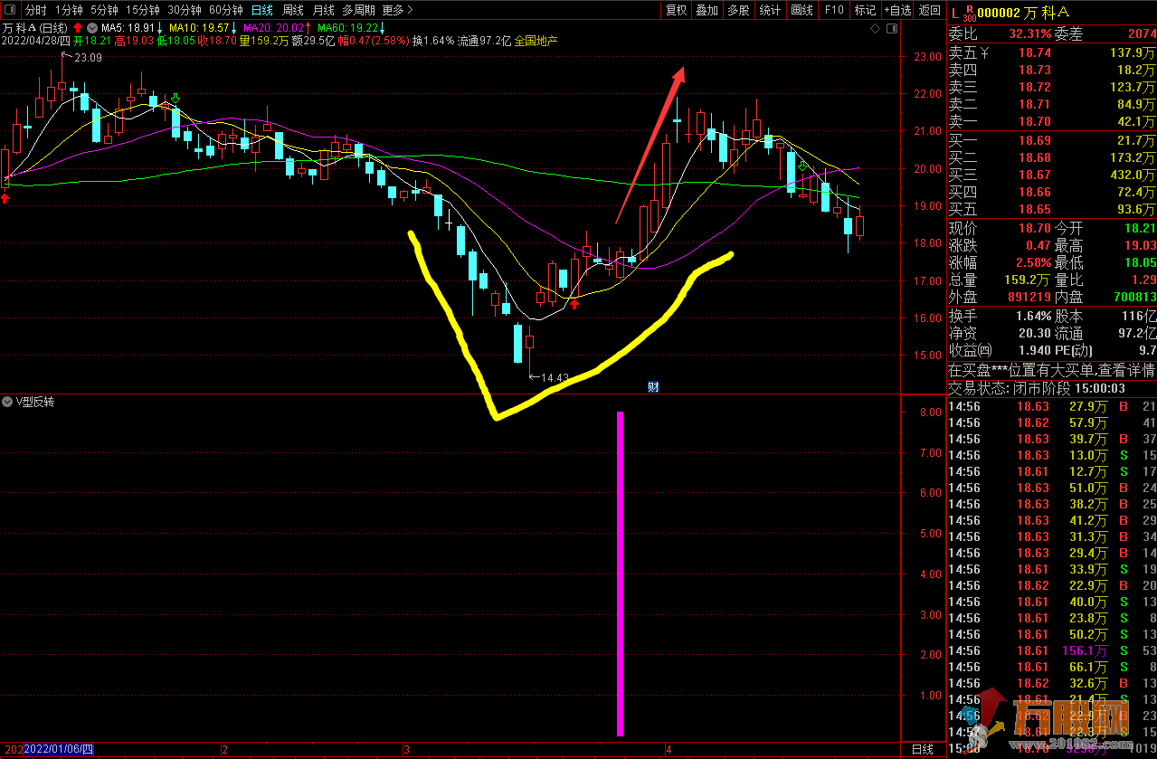Open the 多周期 multi-period view
Screen dimensions: 1157x759
point(358,10)
